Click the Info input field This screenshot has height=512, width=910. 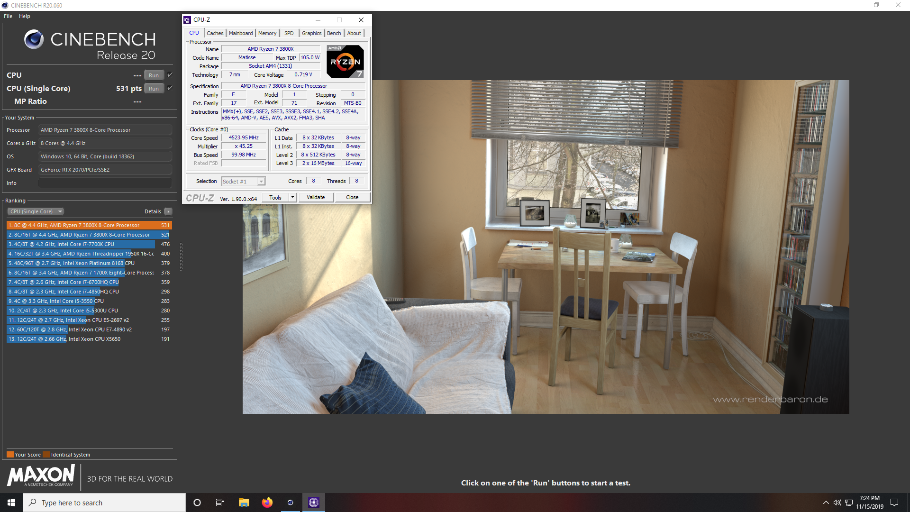click(105, 183)
